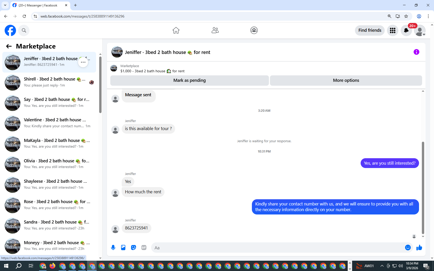Open the Facebook menu grid icon
Image resolution: width=434 pixels, height=271 pixels.
coord(393,30)
